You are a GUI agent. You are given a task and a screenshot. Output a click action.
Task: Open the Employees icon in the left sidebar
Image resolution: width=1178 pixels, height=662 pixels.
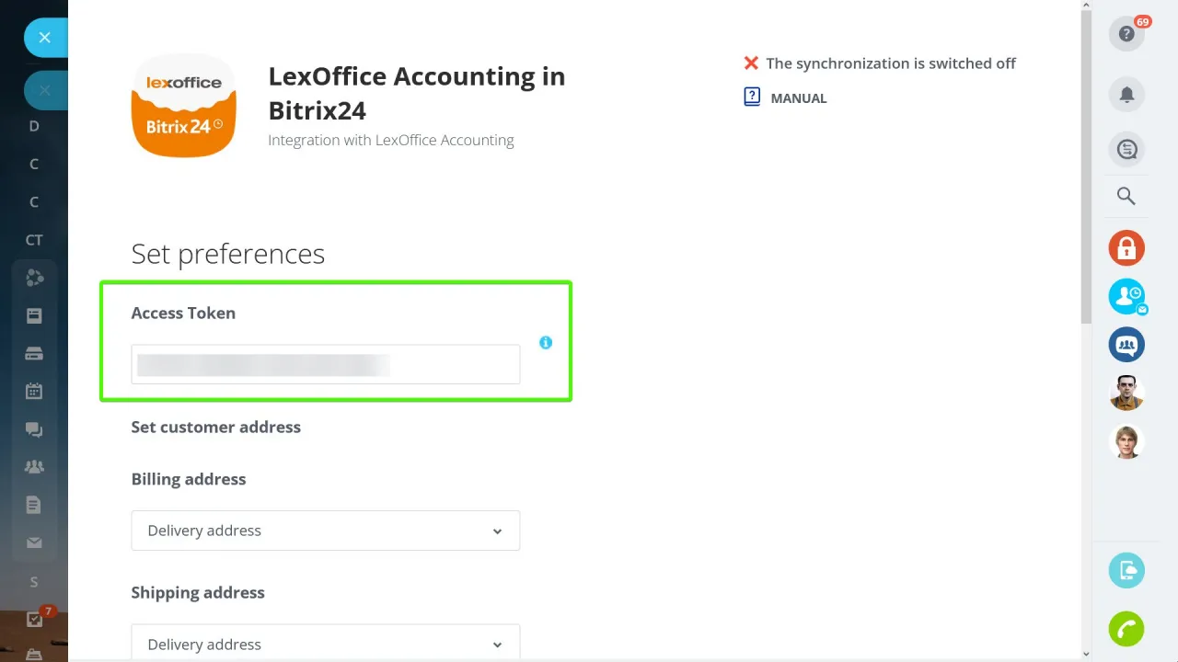tap(34, 466)
